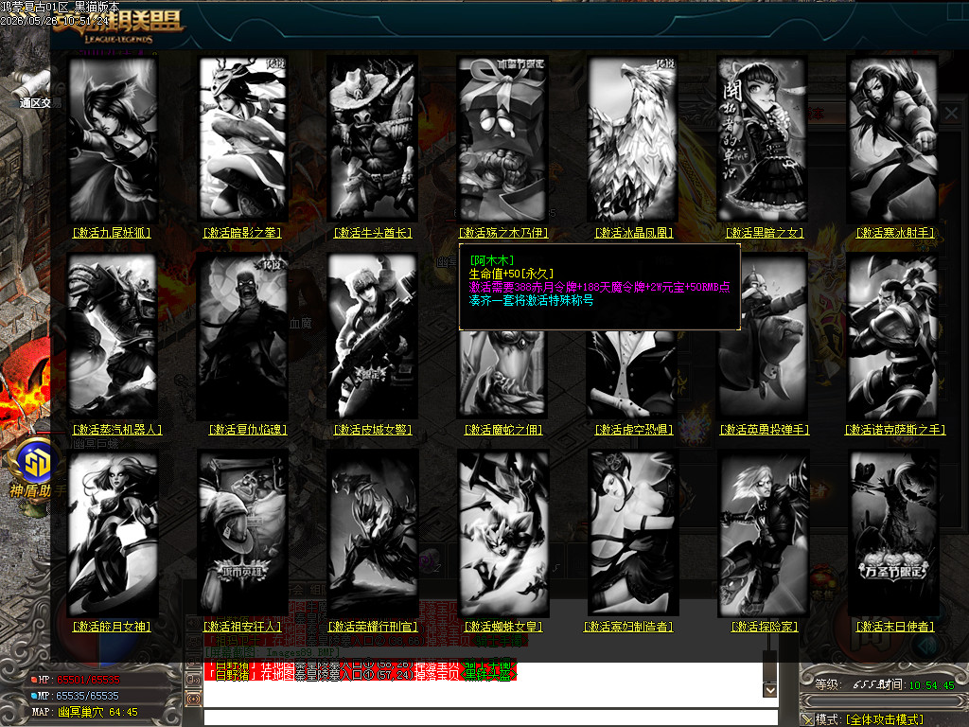Activate 皮城女警 link
The height and width of the screenshot is (727, 969).
(373, 430)
